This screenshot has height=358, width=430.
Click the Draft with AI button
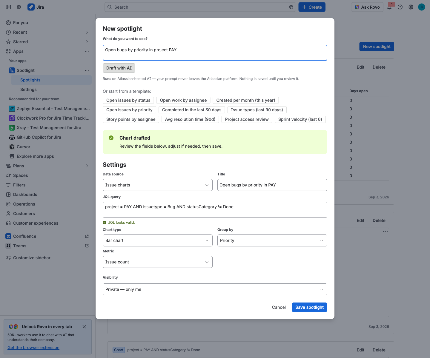coord(119,68)
